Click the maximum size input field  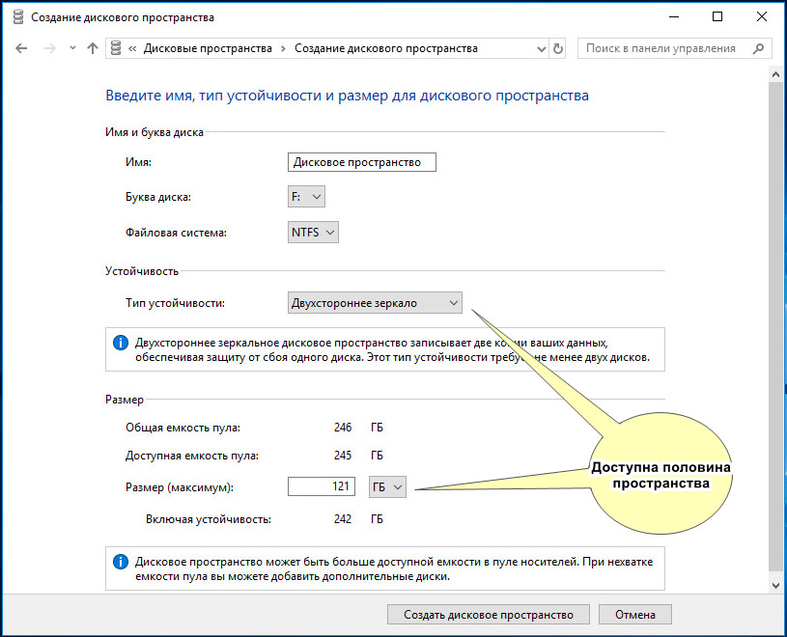tap(322, 486)
